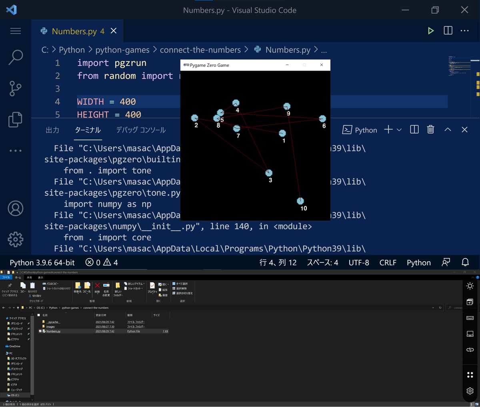Open address bar history dropdown
480x407 pixels.
point(433,308)
